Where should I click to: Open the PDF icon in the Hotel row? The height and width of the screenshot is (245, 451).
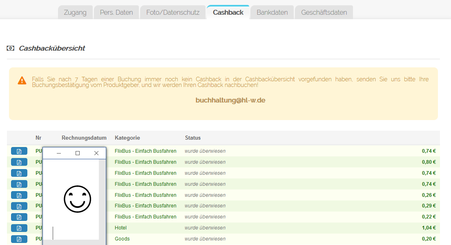click(x=19, y=228)
